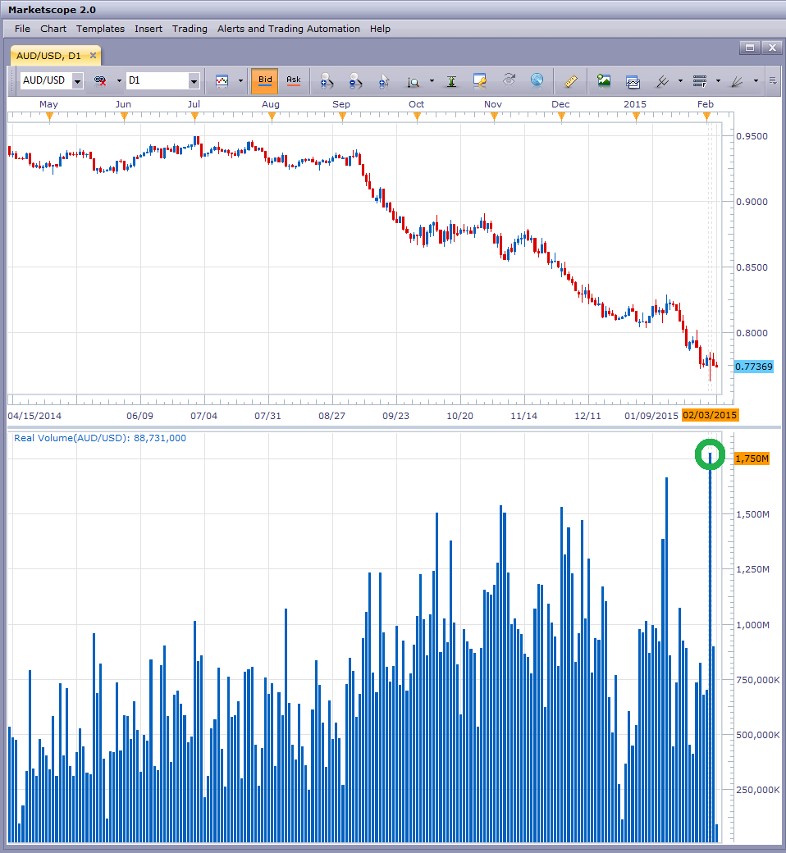Viewport: 786px width, 853px height.
Task: Click the 250,000K volume axis label
Action: click(x=758, y=789)
